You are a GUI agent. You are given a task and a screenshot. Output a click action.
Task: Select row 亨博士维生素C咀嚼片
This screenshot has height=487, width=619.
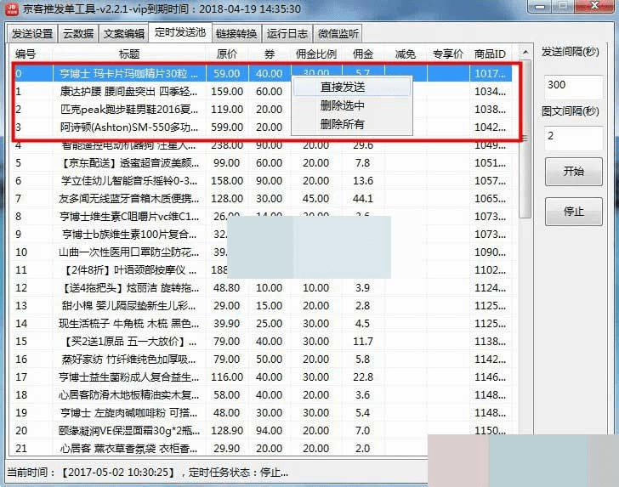tap(262, 216)
